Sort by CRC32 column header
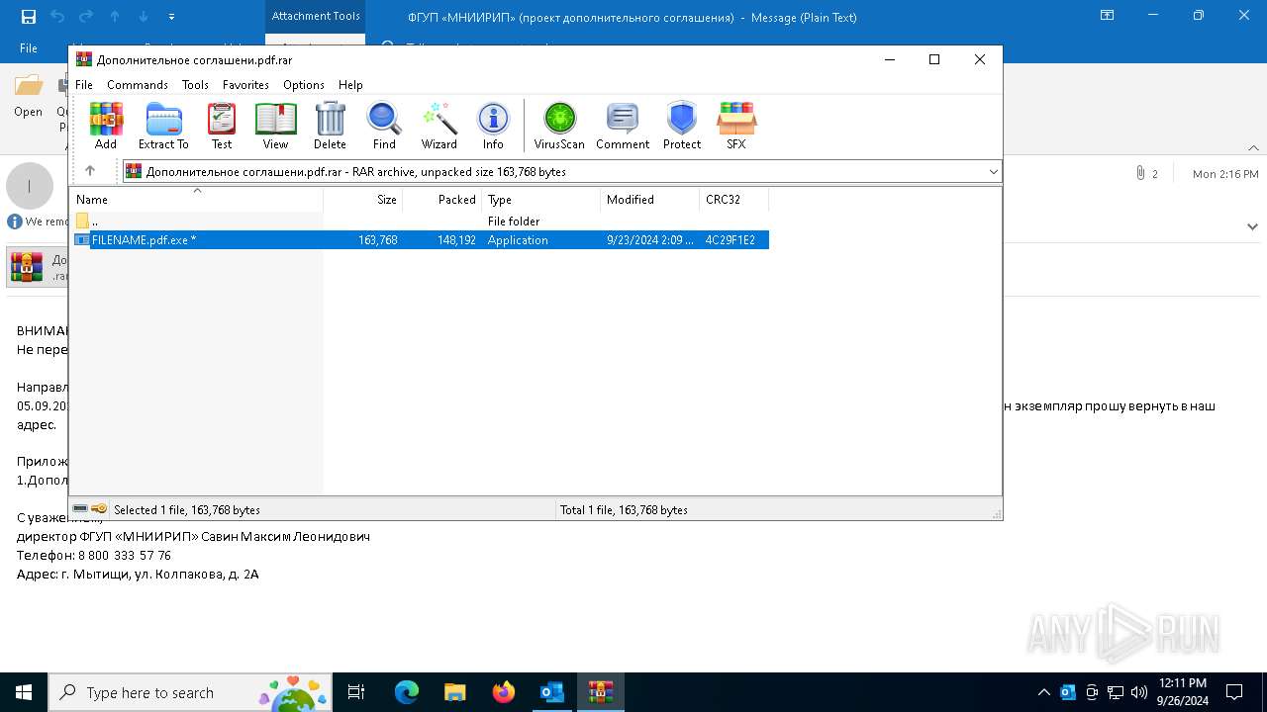1267x712 pixels. pos(734,199)
